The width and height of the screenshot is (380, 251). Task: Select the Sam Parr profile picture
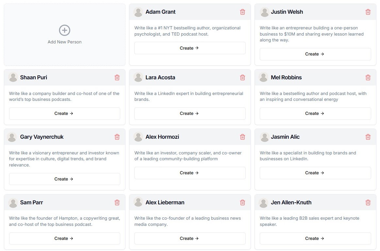13,203
